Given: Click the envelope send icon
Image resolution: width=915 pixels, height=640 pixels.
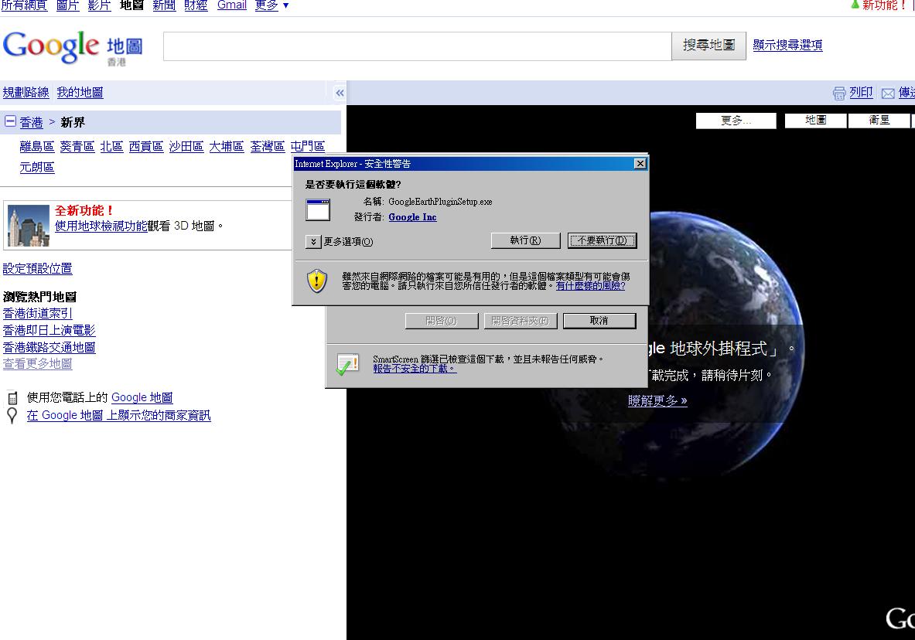Looking at the screenshot, I should click(888, 94).
